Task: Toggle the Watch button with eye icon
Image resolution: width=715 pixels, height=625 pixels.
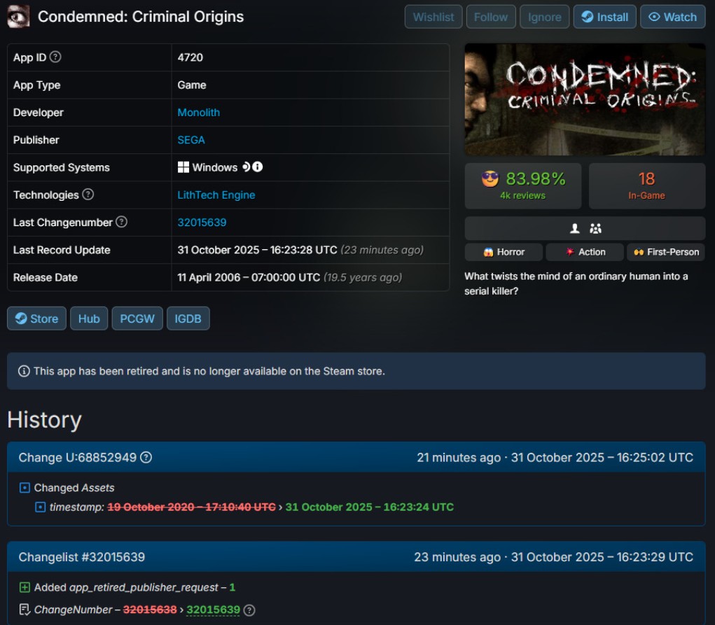Action: pyautogui.click(x=672, y=17)
